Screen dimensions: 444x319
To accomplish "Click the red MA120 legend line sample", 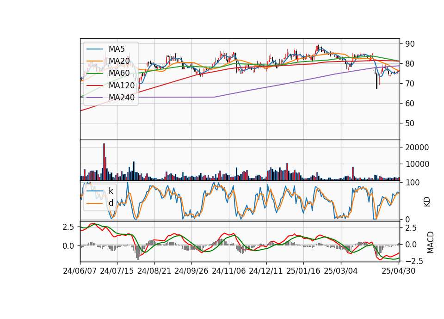I will [x=94, y=86].
